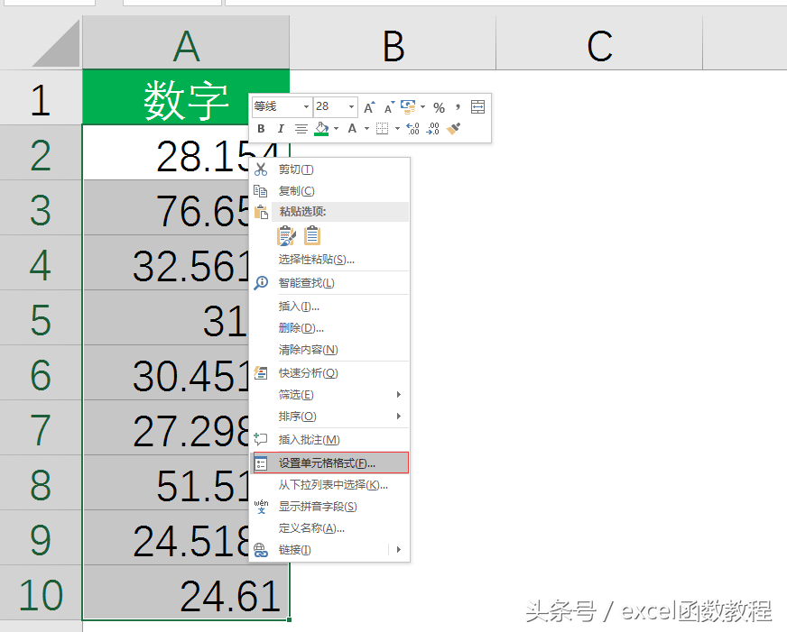
Task: Click the link globe icon
Action: [x=261, y=550]
